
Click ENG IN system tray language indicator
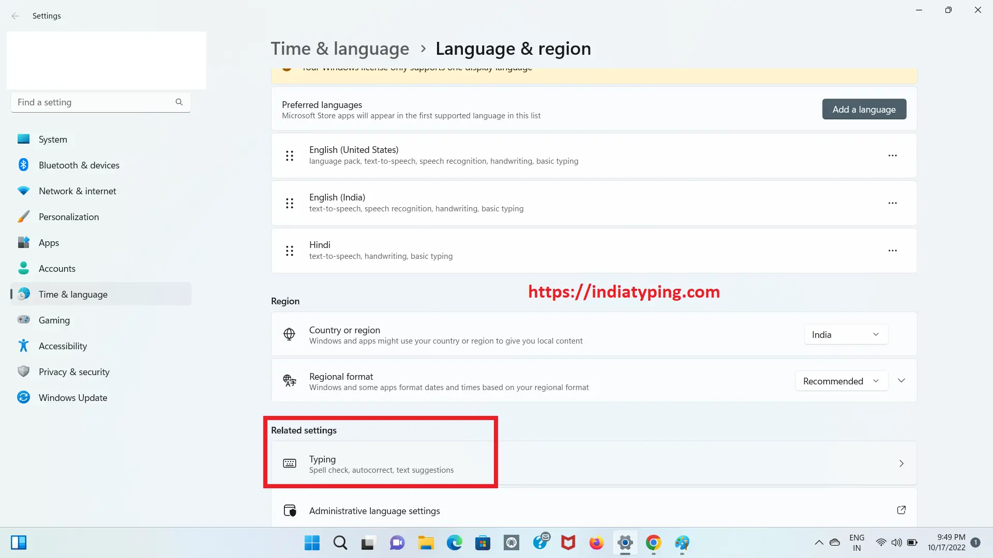(x=857, y=541)
